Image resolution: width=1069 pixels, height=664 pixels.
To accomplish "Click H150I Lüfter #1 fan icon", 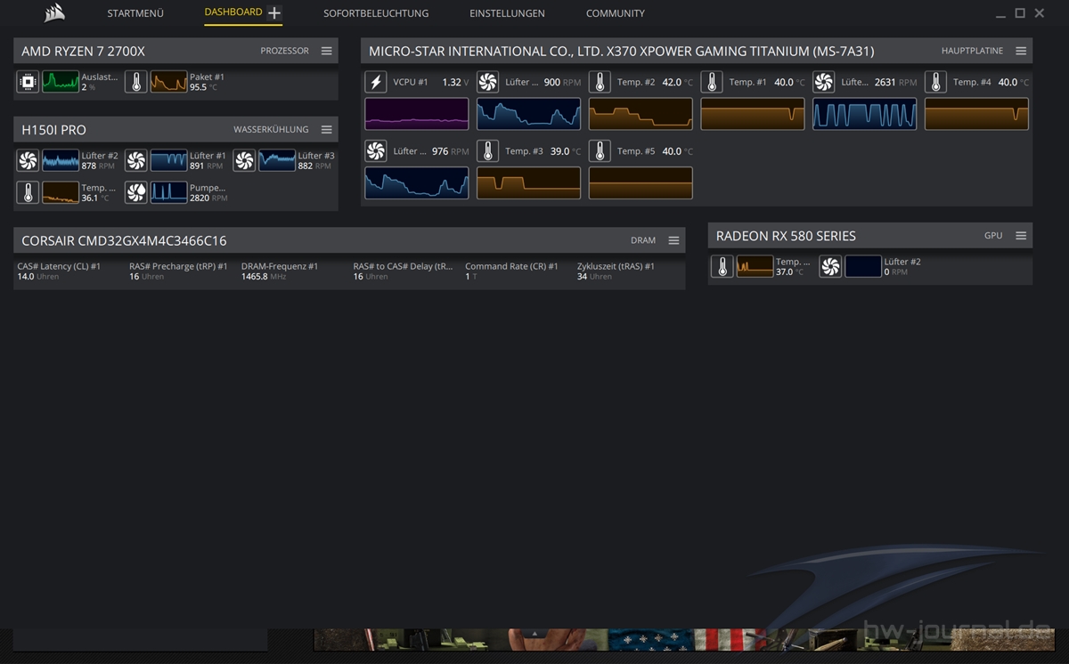I will pyautogui.click(x=135, y=161).
